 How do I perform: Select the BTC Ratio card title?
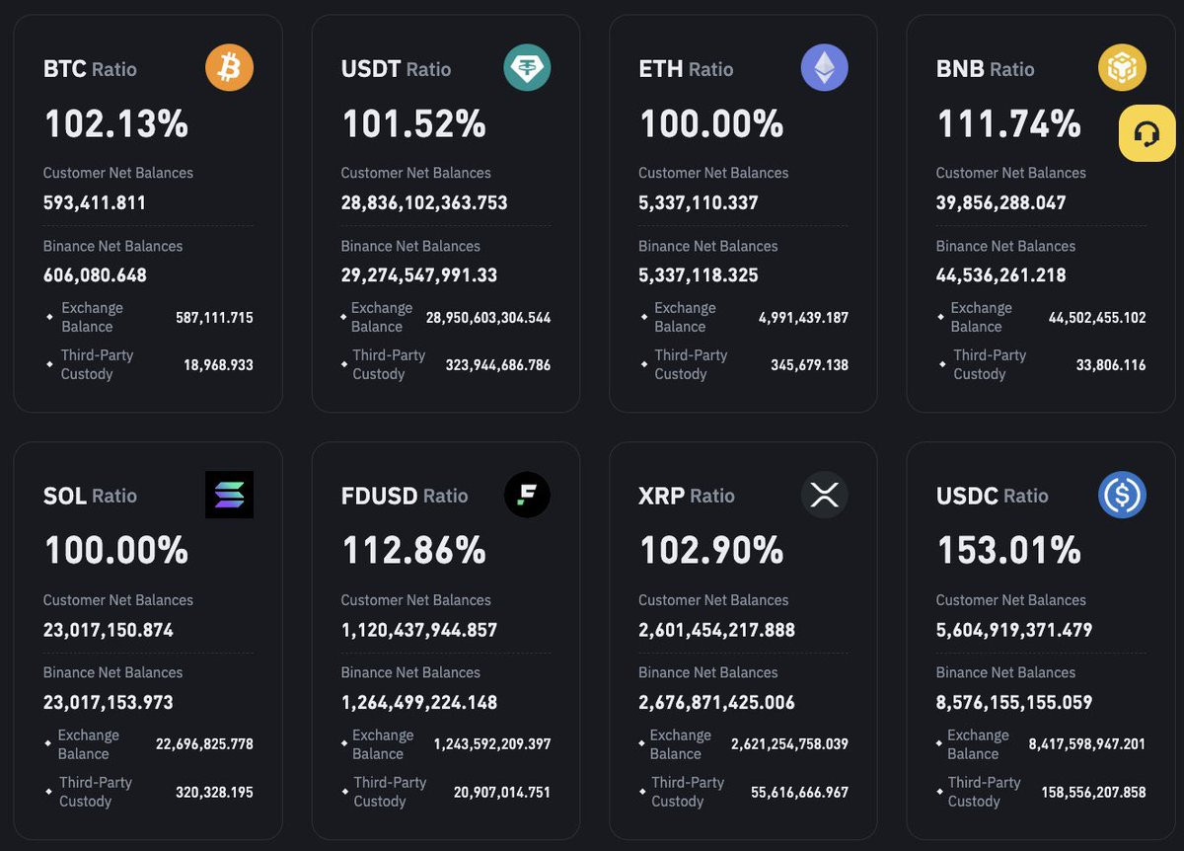[90, 69]
